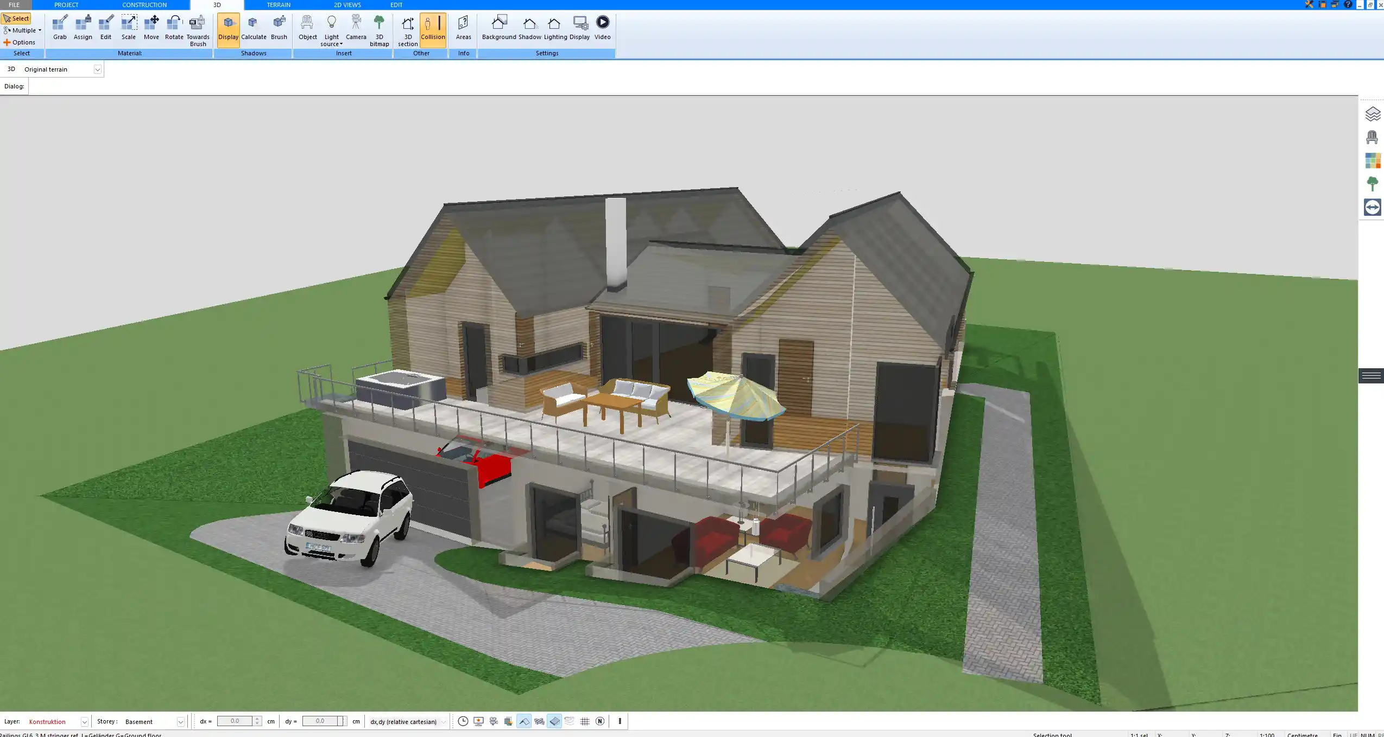Open the Original terrain dropdown
Screen dimensions: 1384x737
(97, 69)
